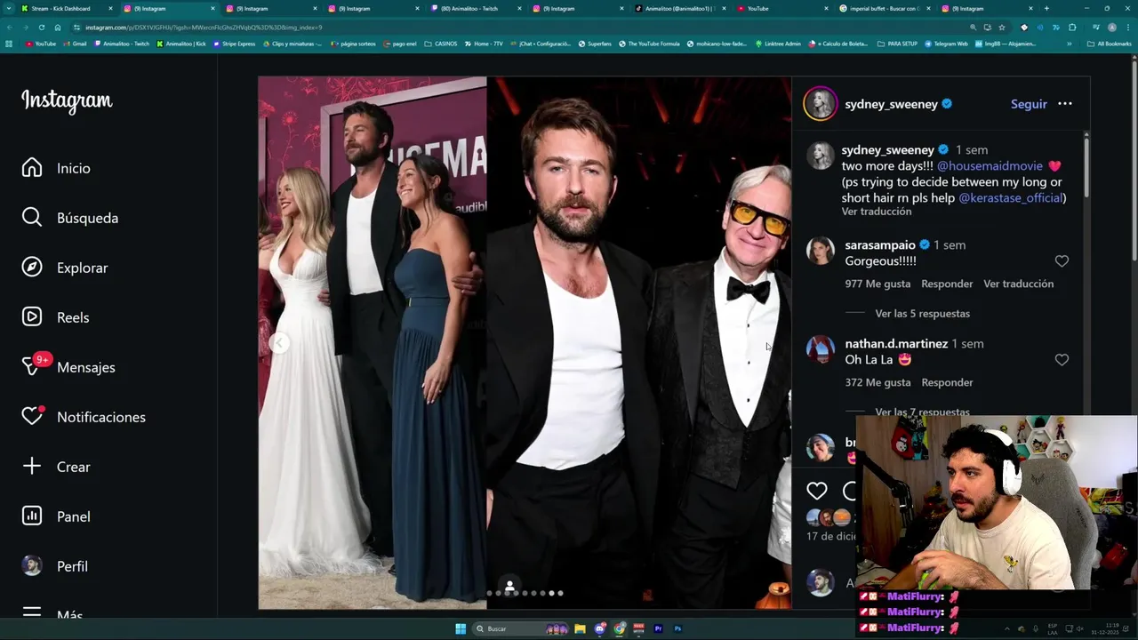Open the Búsqueda magnifier icon
This screenshot has width=1138, height=640.
(32, 218)
